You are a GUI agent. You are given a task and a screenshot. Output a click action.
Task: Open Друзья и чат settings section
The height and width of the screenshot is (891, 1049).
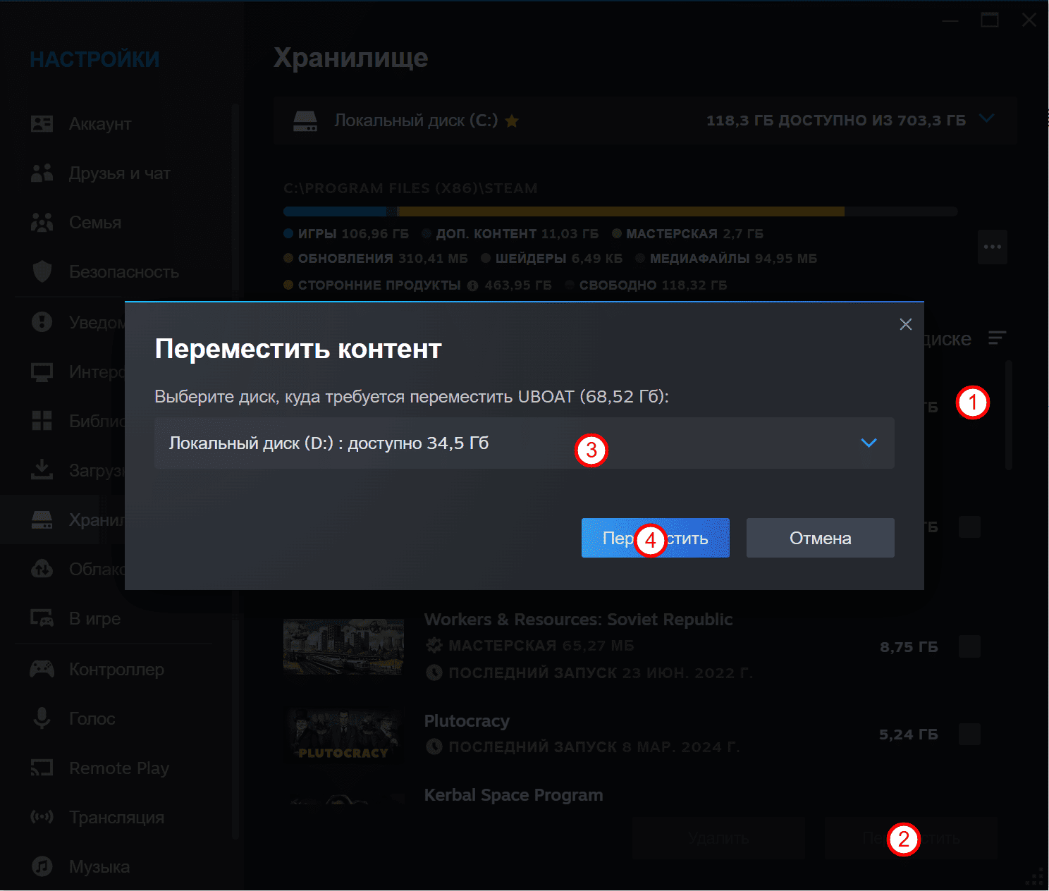coord(120,173)
